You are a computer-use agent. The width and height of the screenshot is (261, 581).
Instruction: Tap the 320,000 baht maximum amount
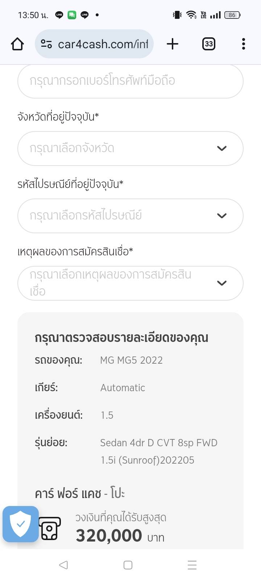(109, 536)
